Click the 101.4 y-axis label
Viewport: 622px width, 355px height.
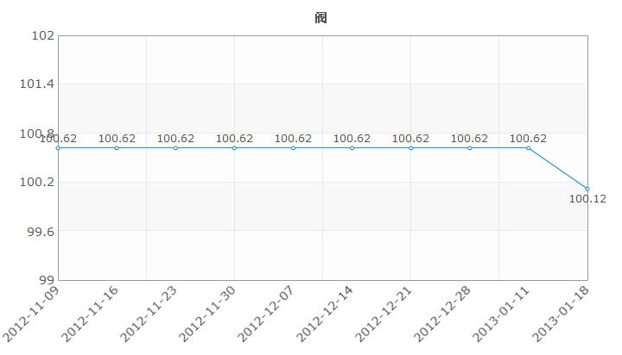coord(37,84)
